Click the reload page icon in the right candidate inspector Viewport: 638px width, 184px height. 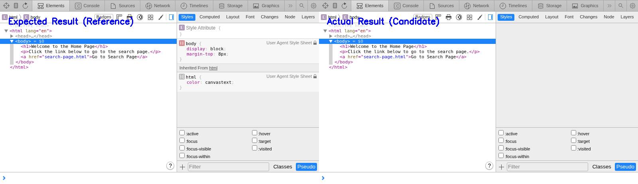pos(344,6)
